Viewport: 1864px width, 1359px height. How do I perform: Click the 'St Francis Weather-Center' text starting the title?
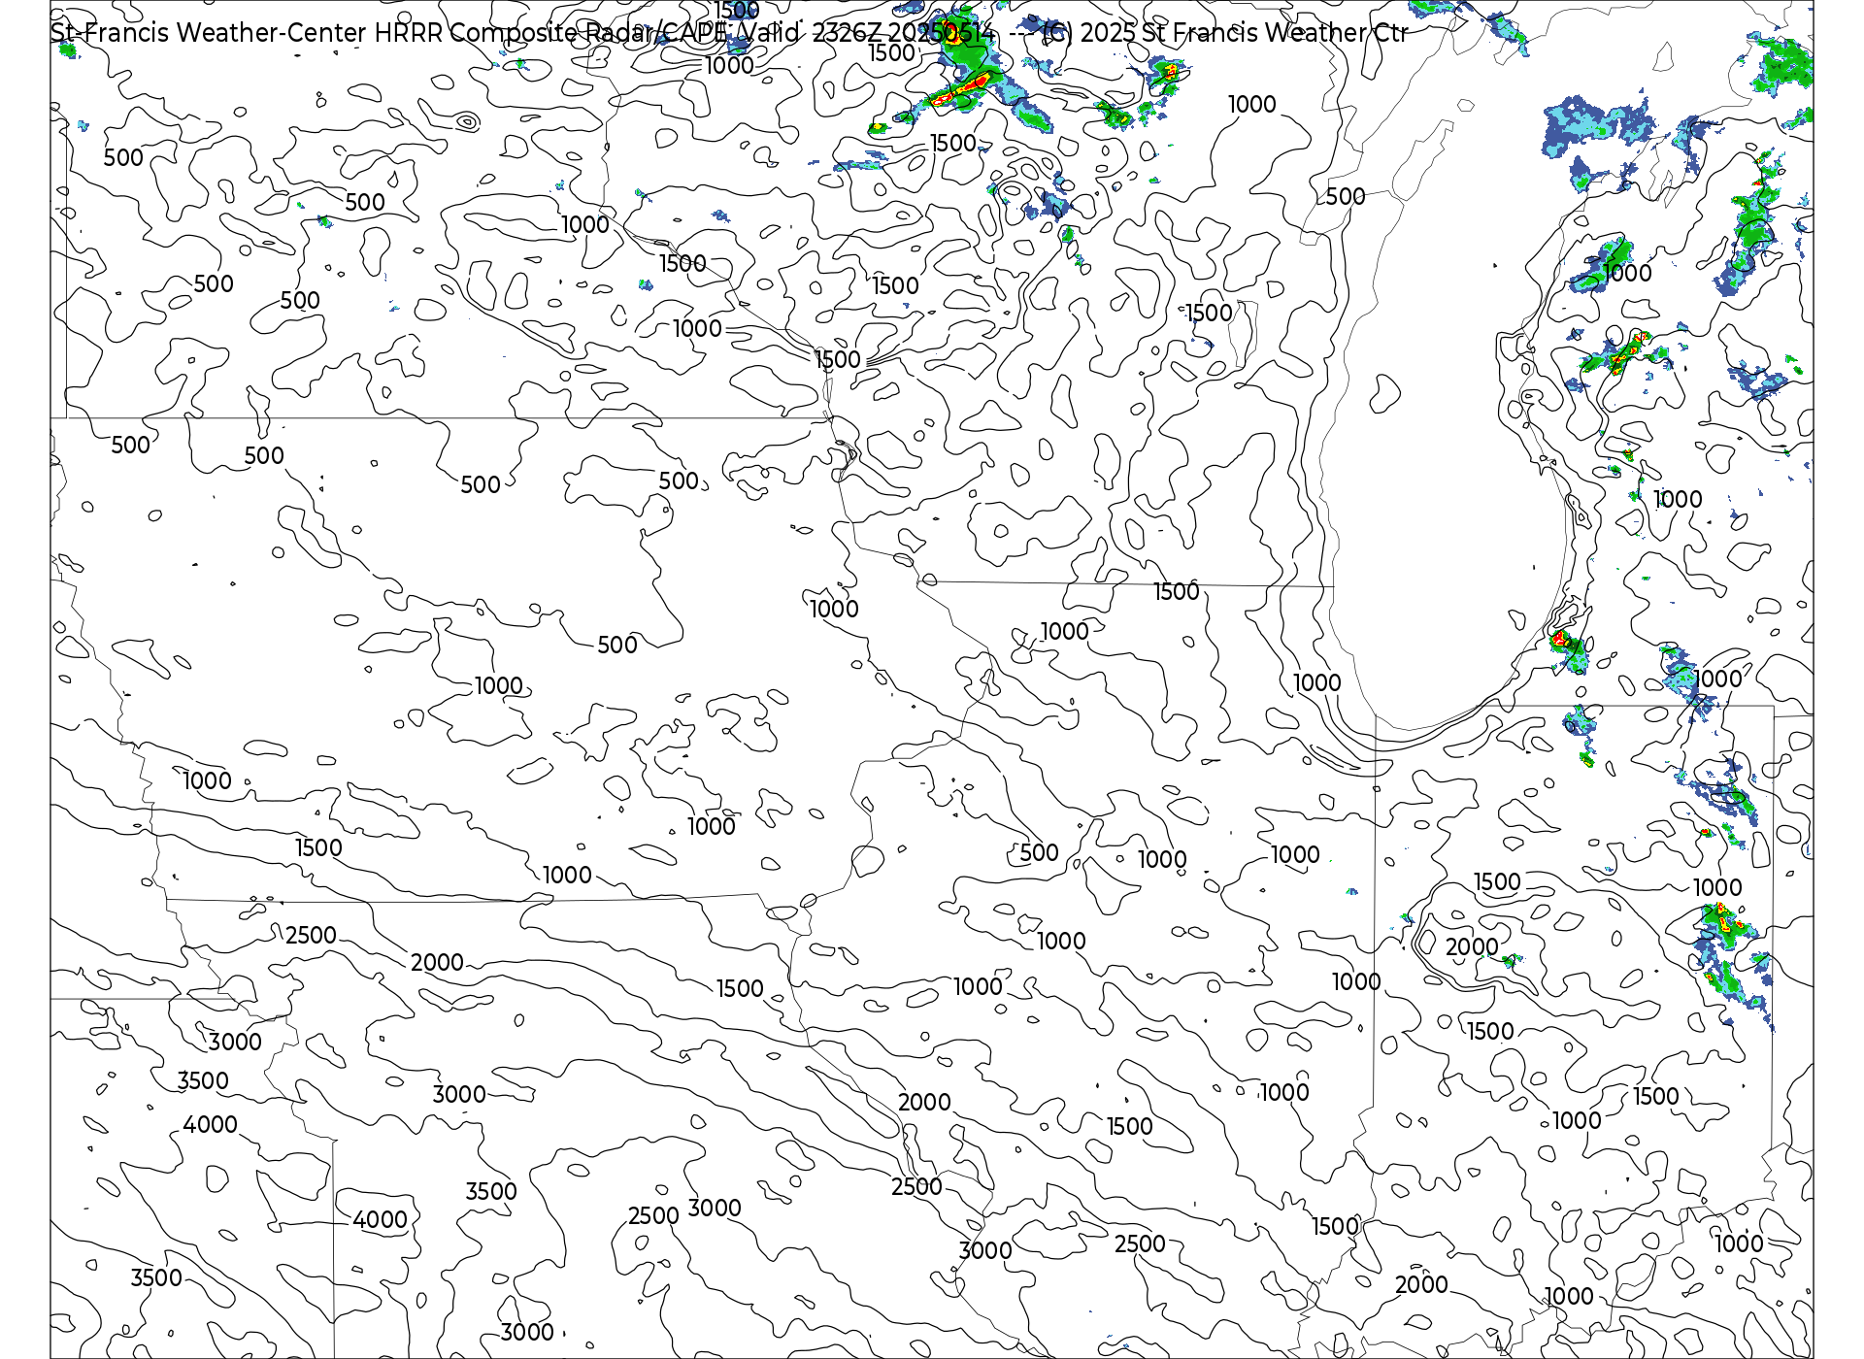[x=209, y=33]
